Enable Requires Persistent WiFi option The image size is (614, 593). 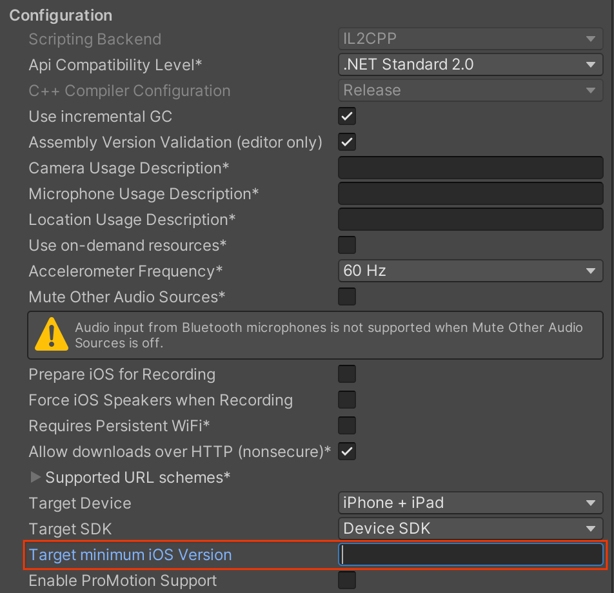point(347,426)
